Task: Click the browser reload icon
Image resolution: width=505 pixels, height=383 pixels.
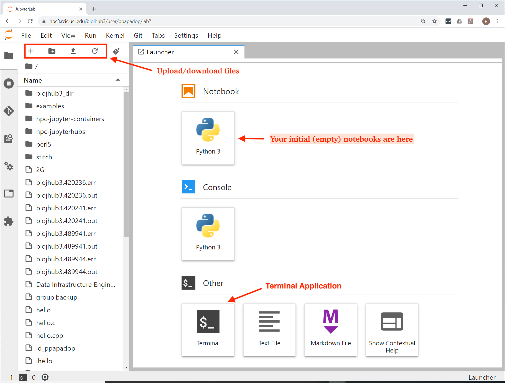Action: coord(30,21)
